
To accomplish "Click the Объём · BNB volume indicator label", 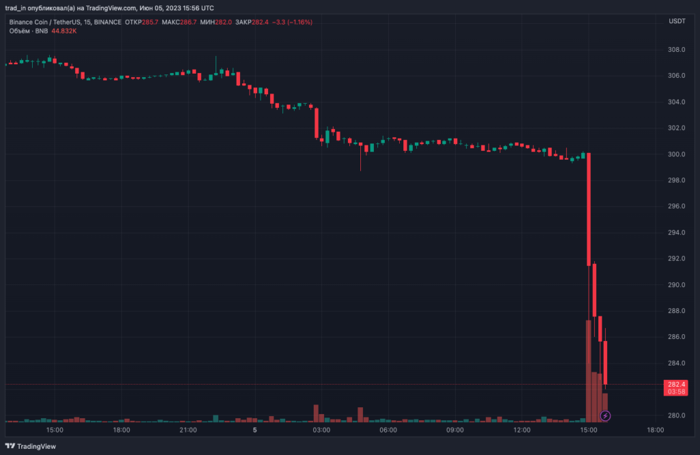I will 27,31.
